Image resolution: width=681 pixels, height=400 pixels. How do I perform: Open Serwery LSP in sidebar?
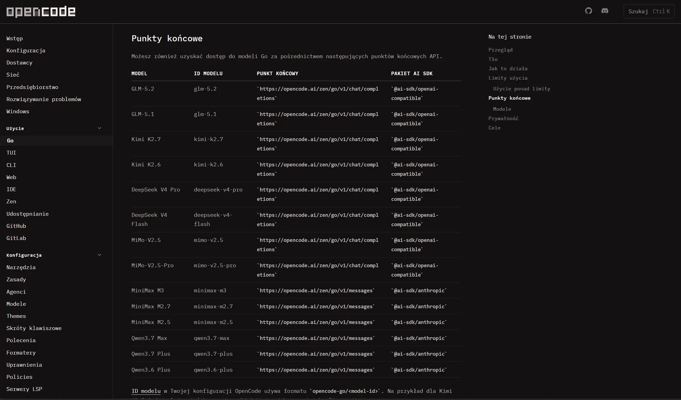click(x=24, y=389)
